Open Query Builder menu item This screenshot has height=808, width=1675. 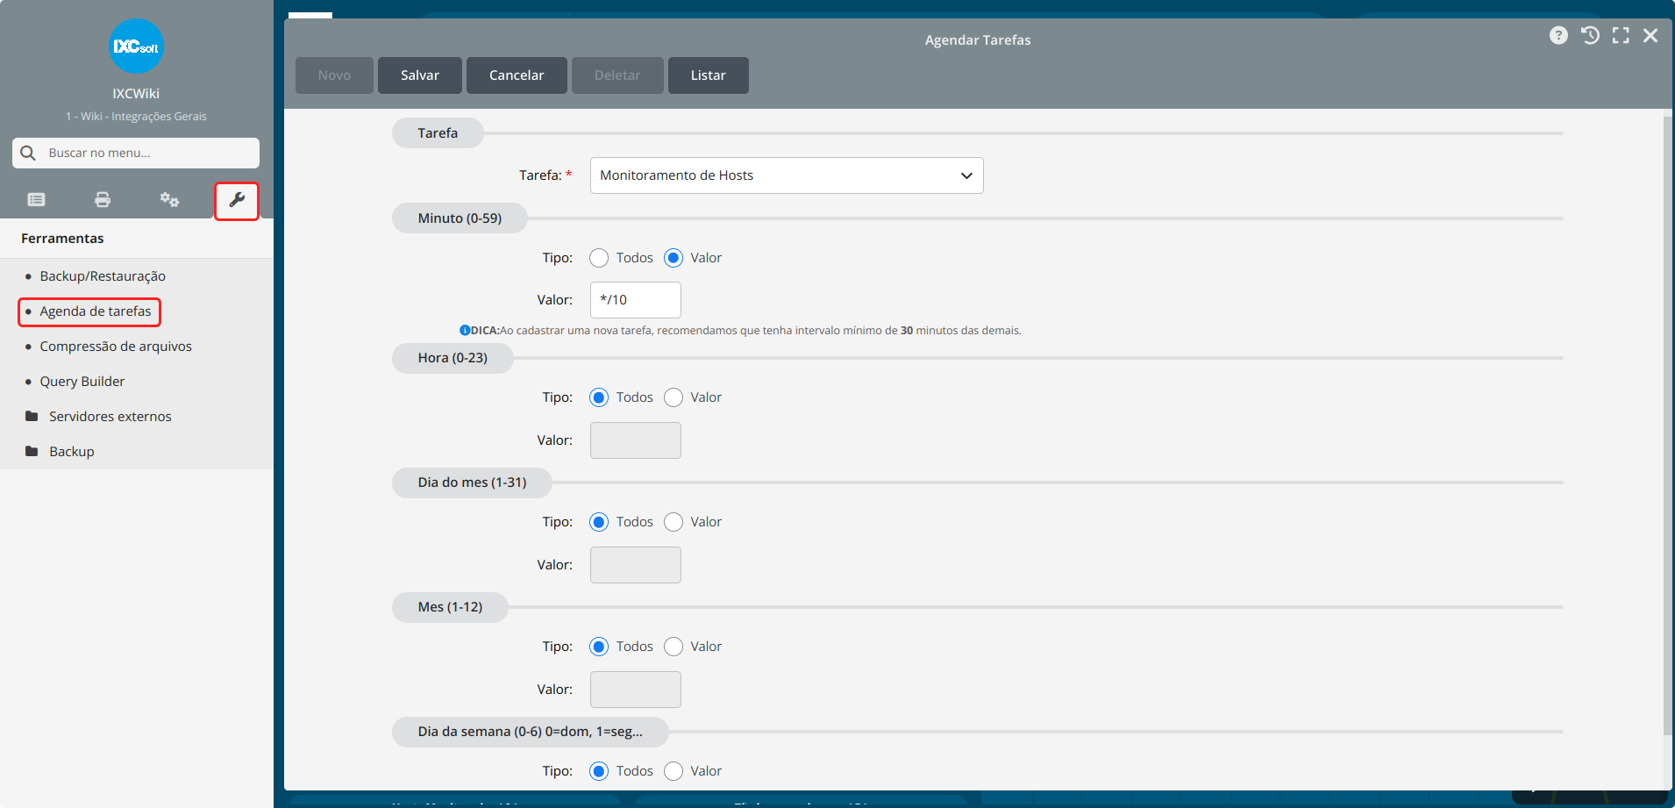pyautogui.click(x=82, y=382)
